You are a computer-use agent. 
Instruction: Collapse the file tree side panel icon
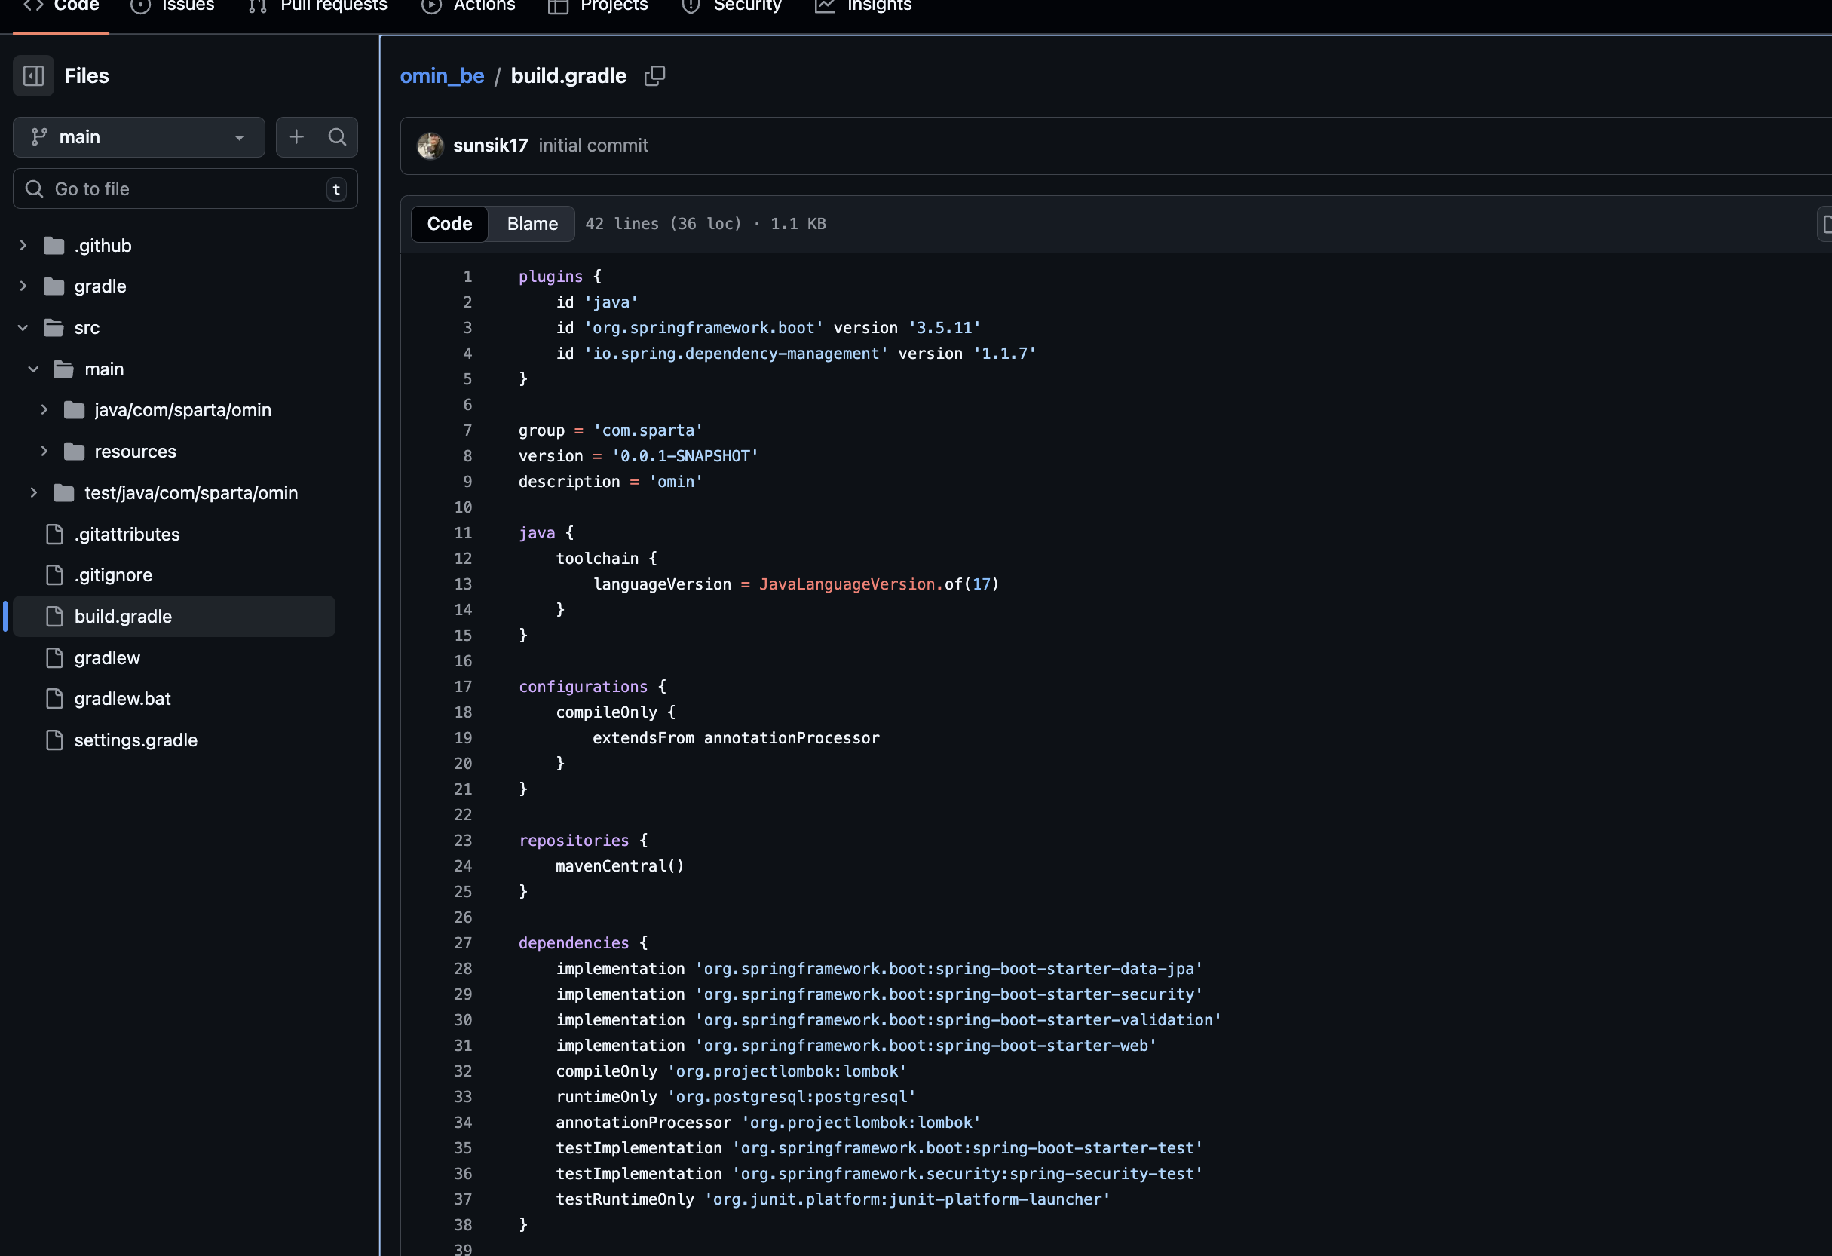(x=33, y=75)
